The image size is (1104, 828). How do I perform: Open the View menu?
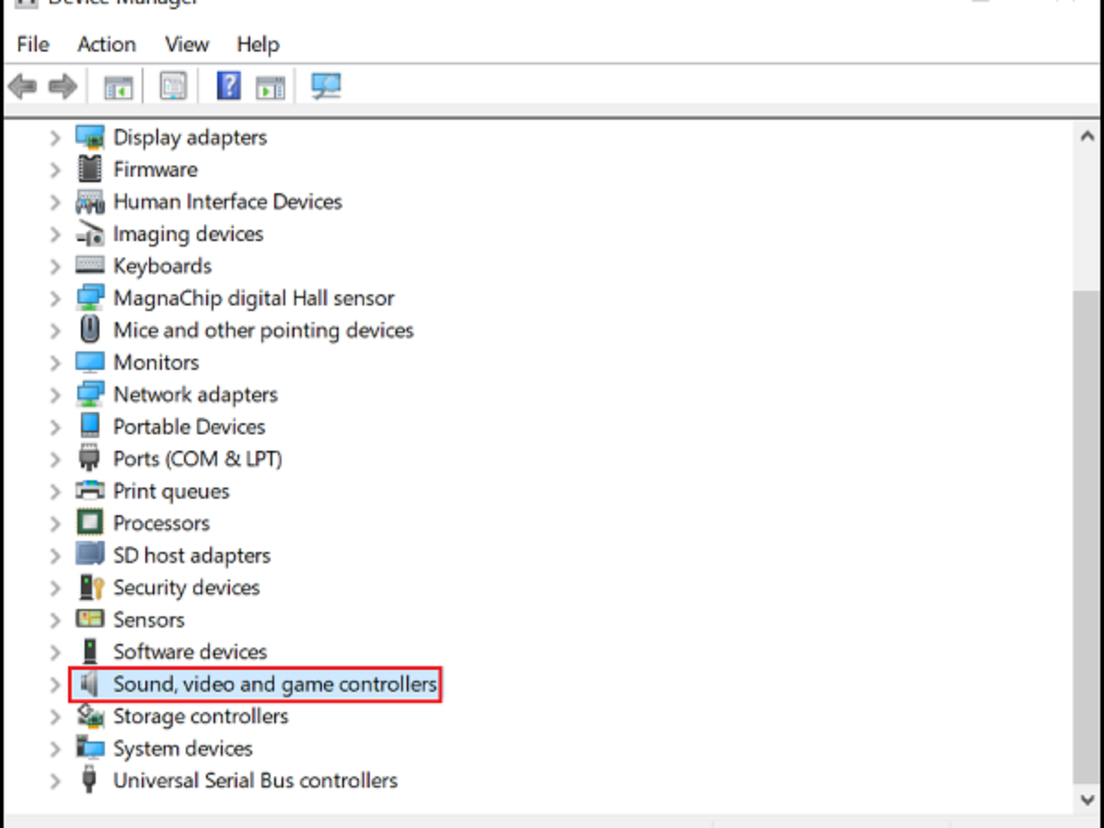pyautogui.click(x=187, y=44)
